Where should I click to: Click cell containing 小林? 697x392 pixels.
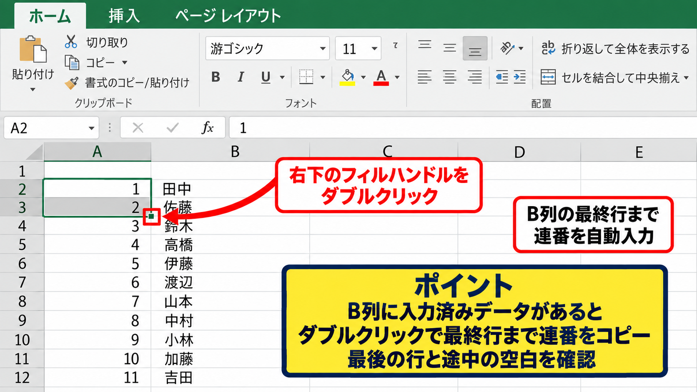pos(231,340)
